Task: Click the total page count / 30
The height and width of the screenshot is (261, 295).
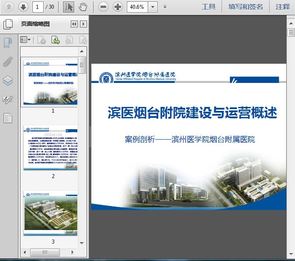Action: (50, 7)
